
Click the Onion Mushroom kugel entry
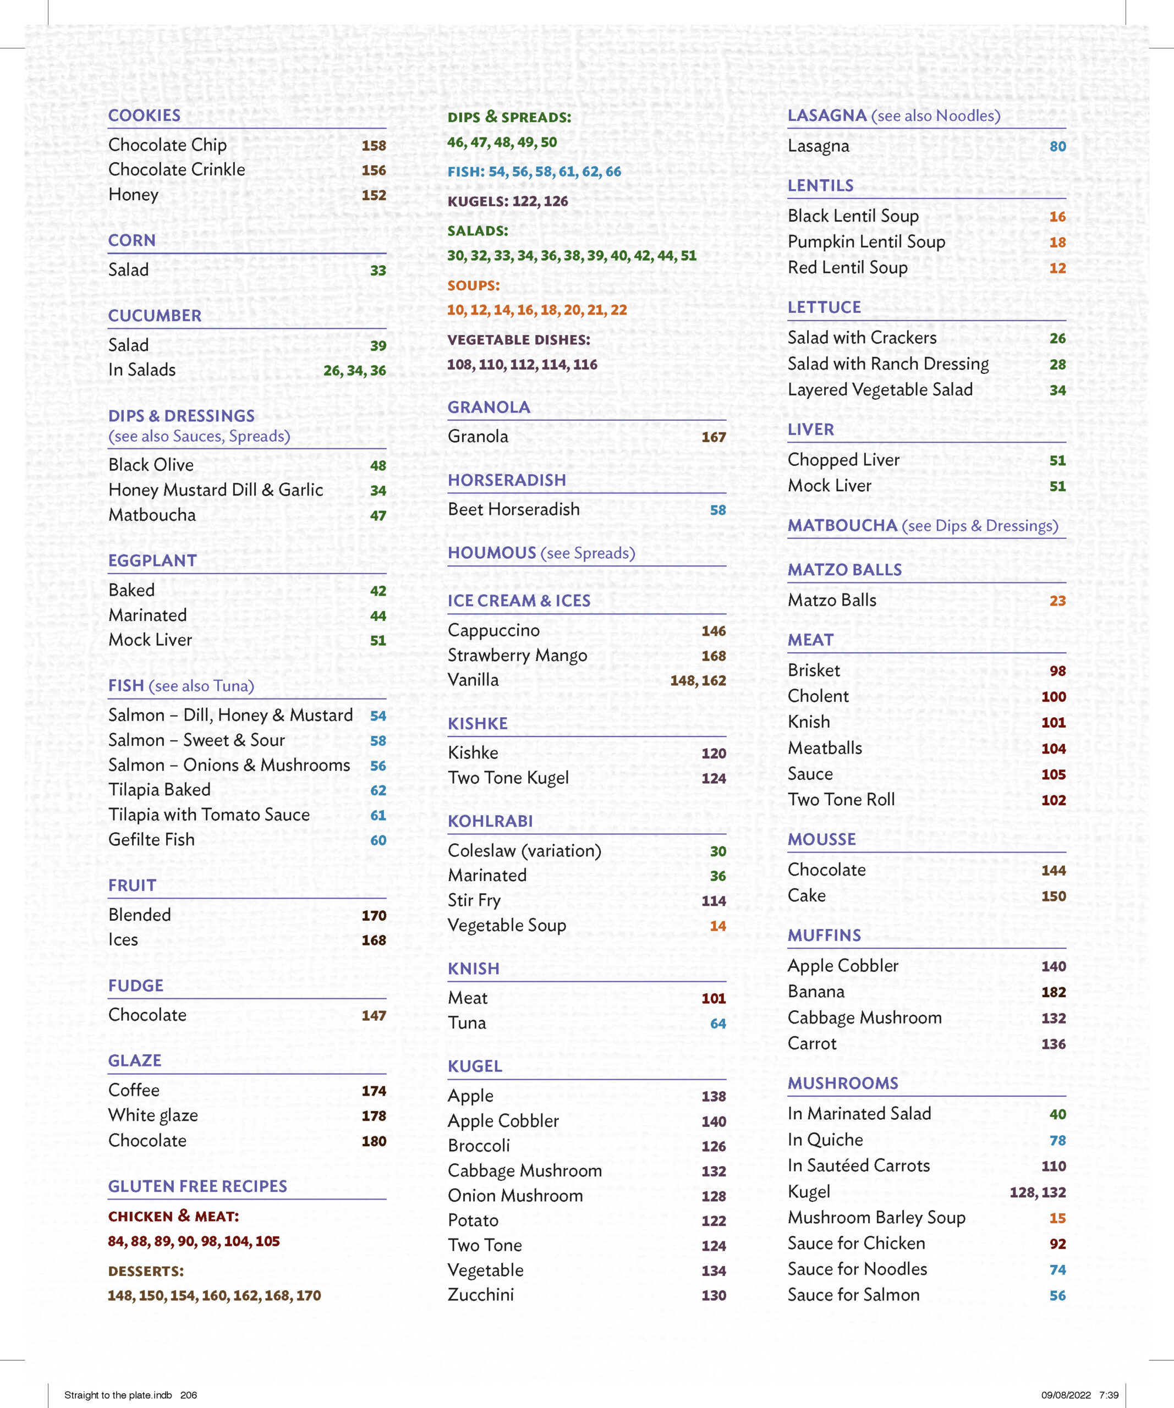pyautogui.click(x=515, y=1196)
